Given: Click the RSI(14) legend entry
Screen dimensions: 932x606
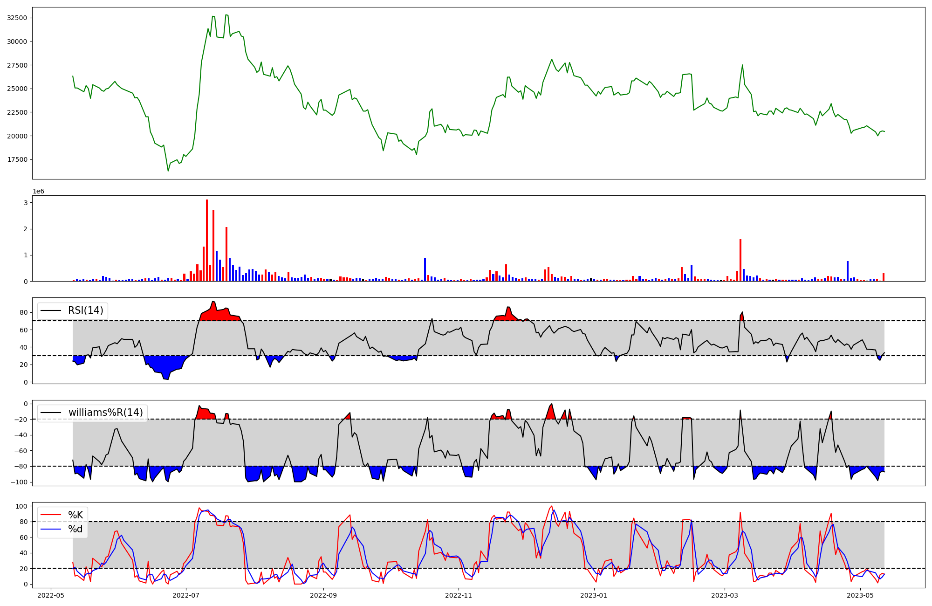Looking at the screenshot, I should click(x=85, y=310).
